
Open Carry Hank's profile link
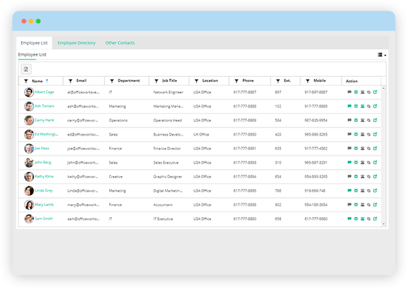(45, 120)
